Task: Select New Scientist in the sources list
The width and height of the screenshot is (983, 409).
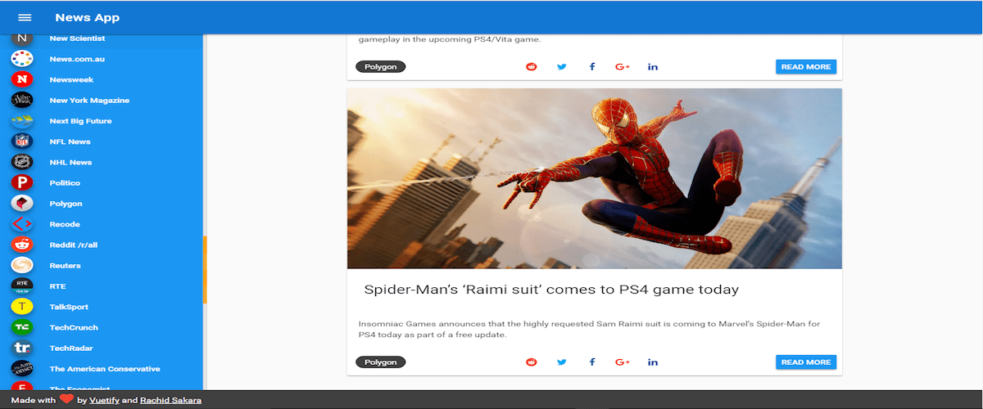Action: [x=77, y=38]
